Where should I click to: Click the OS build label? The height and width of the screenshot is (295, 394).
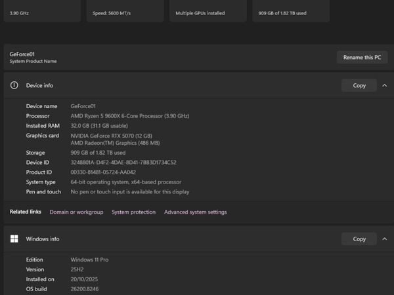[x=36, y=289]
